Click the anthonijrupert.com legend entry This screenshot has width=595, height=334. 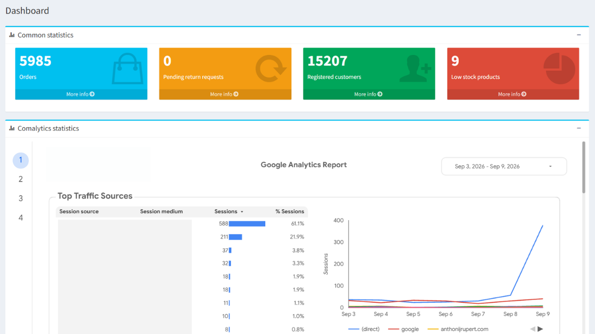458,329
